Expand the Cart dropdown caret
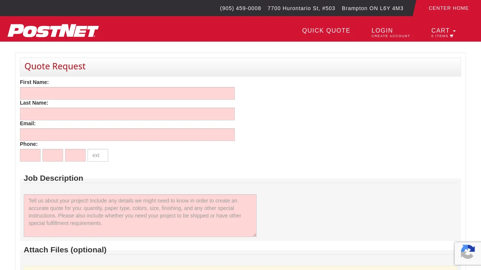 (454, 31)
